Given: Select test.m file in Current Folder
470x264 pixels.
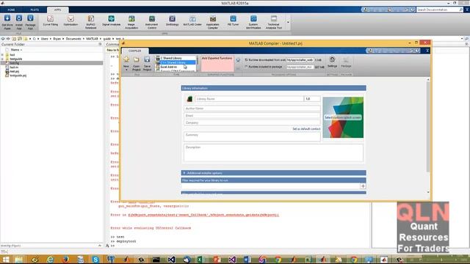Looking at the screenshot, I should (x=14, y=67).
